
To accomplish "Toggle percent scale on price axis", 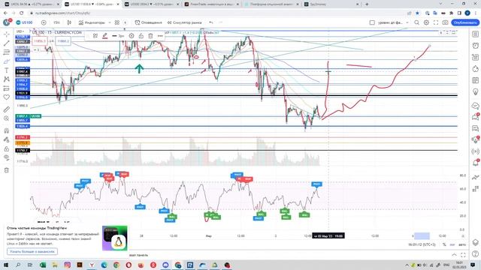I will 444,244.
